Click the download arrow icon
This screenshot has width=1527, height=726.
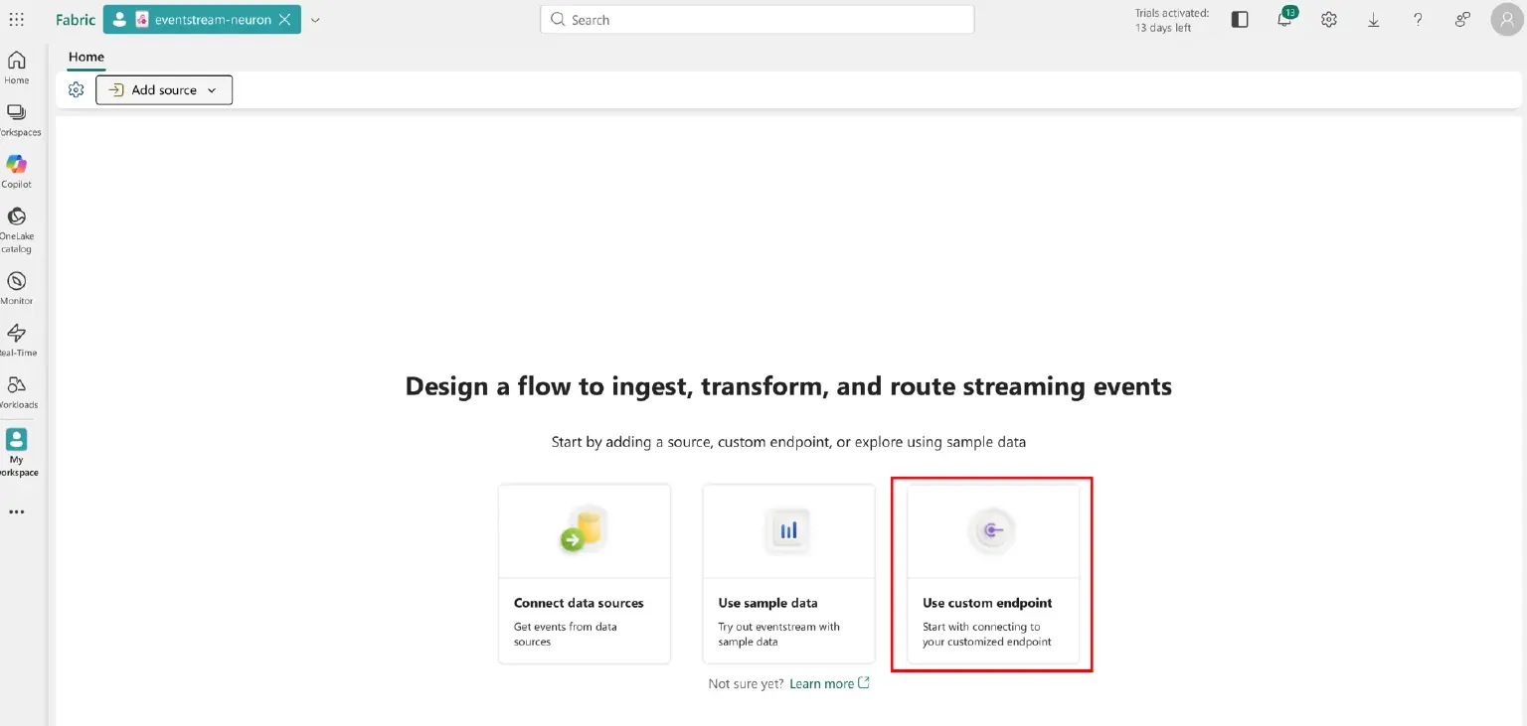[x=1373, y=20]
